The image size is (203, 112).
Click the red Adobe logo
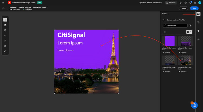click(x=9, y=3)
